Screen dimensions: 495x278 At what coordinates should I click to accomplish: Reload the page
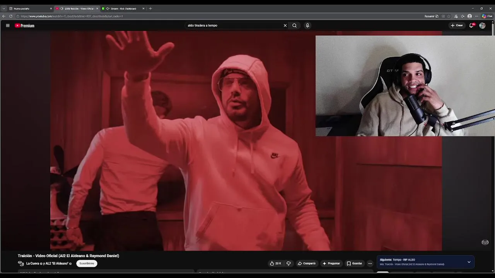coord(11,16)
